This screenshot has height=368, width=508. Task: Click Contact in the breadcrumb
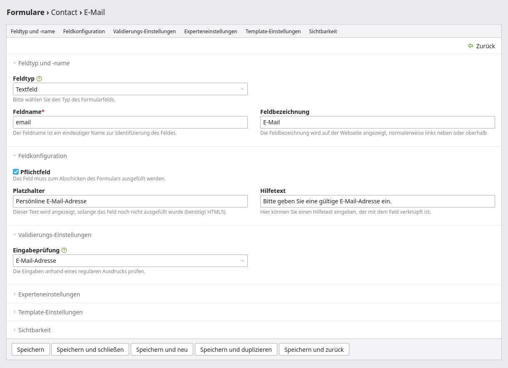(x=64, y=12)
